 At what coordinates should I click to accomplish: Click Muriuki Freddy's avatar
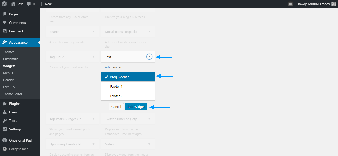[x=334, y=4]
